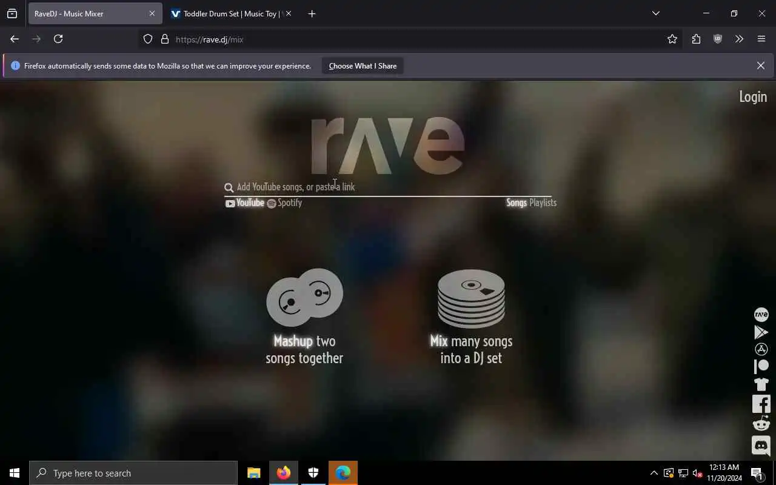Switch search mode to Playlists
The width and height of the screenshot is (776, 485).
[543, 202]
